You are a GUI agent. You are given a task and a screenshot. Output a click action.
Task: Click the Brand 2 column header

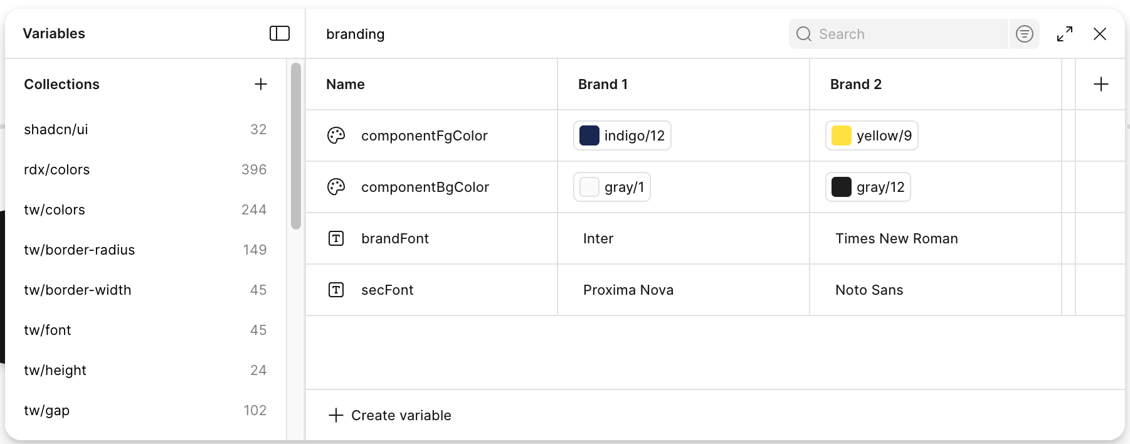(x=856, y=84)
